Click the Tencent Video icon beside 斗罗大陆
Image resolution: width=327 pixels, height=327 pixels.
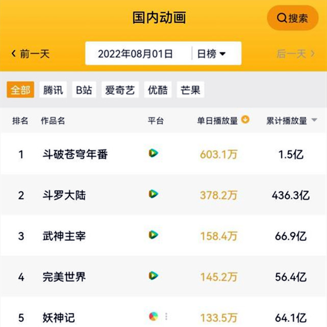153,194
